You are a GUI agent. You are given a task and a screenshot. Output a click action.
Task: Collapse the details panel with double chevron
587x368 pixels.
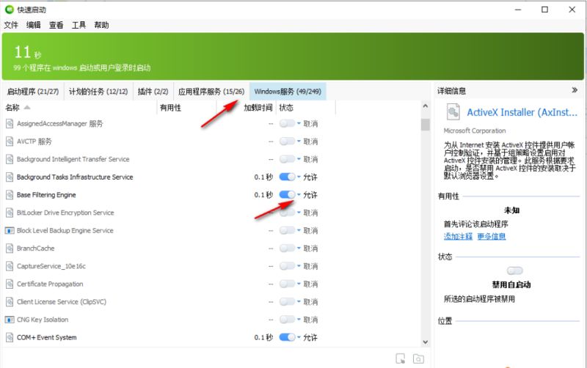pos(575,90)
